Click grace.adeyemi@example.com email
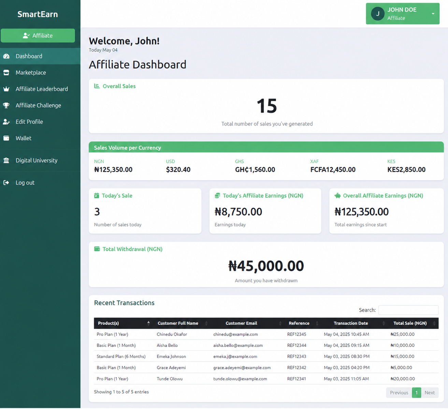Image resolution: width=448 pixels, height=409 pixels. (x=242, y=368)
